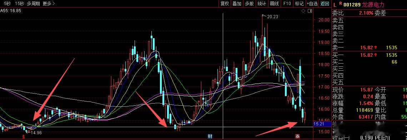Open the 统计 statistics tool
407x140 pixels.
tap(262, 4)
